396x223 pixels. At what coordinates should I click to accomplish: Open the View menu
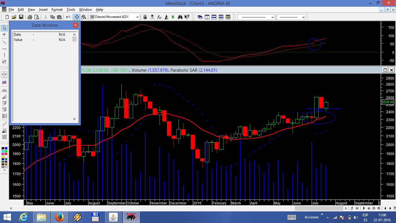pos(31,10)
